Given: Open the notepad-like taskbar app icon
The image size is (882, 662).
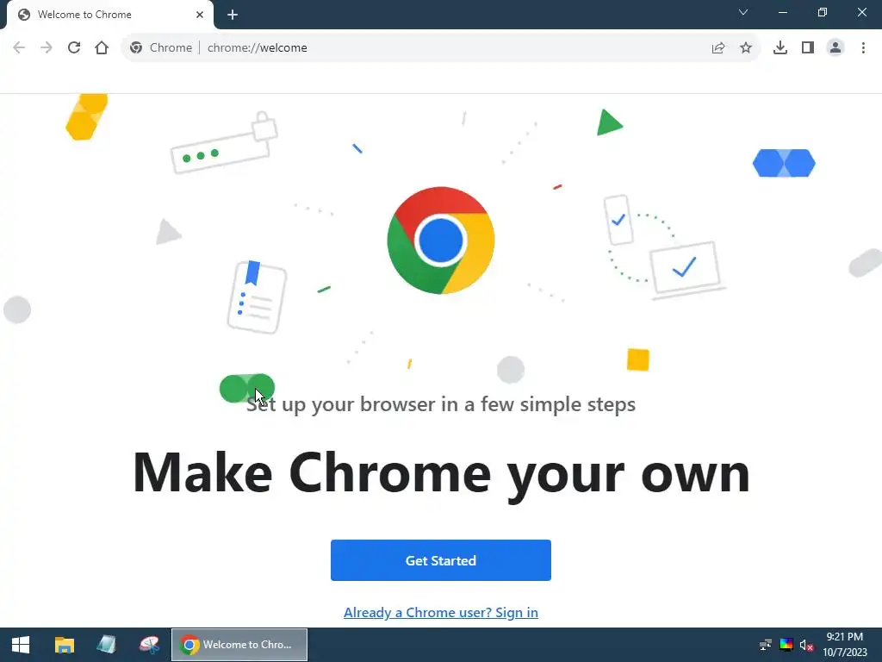Looking at the screenshot, I should 106,645.
